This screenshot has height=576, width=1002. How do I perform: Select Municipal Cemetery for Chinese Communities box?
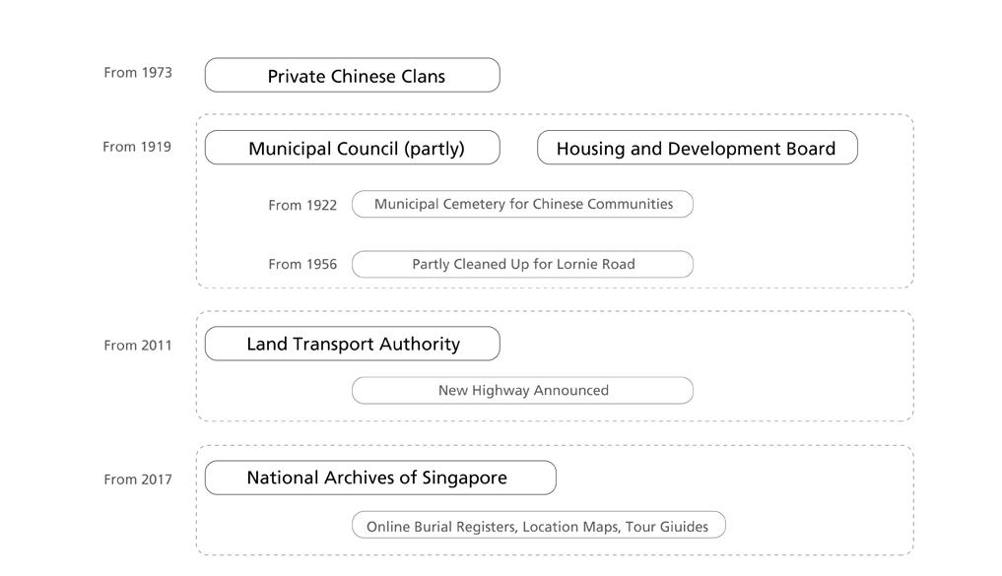(522, 205)
